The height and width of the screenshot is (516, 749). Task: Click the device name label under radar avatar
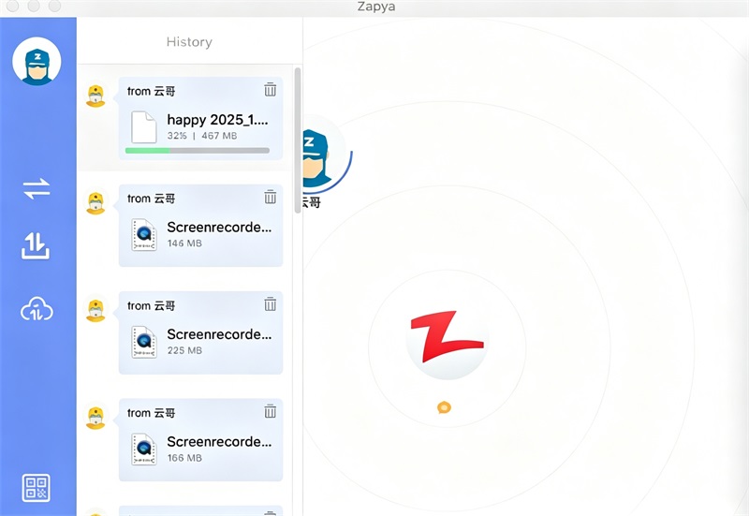pyautogui.click(x=312, y=202)
